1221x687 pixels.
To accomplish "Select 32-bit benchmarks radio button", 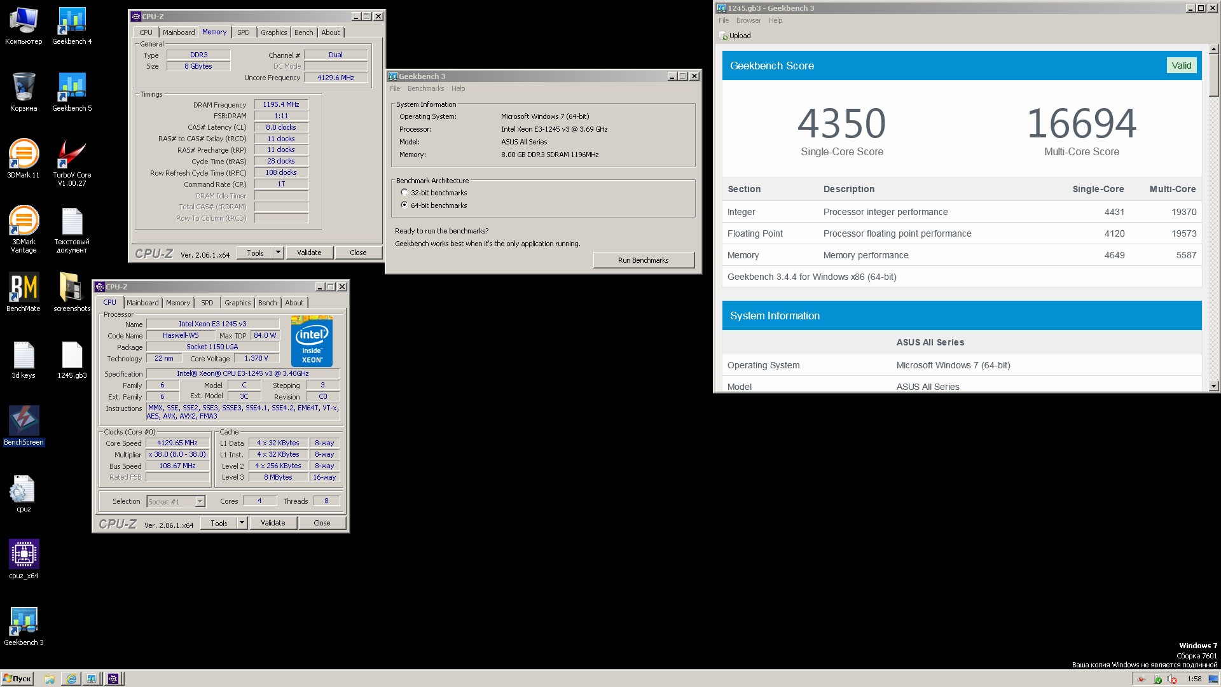I will click(x=404, y=192).
